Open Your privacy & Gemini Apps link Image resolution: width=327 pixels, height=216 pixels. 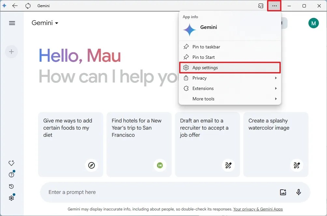(258, 209)
